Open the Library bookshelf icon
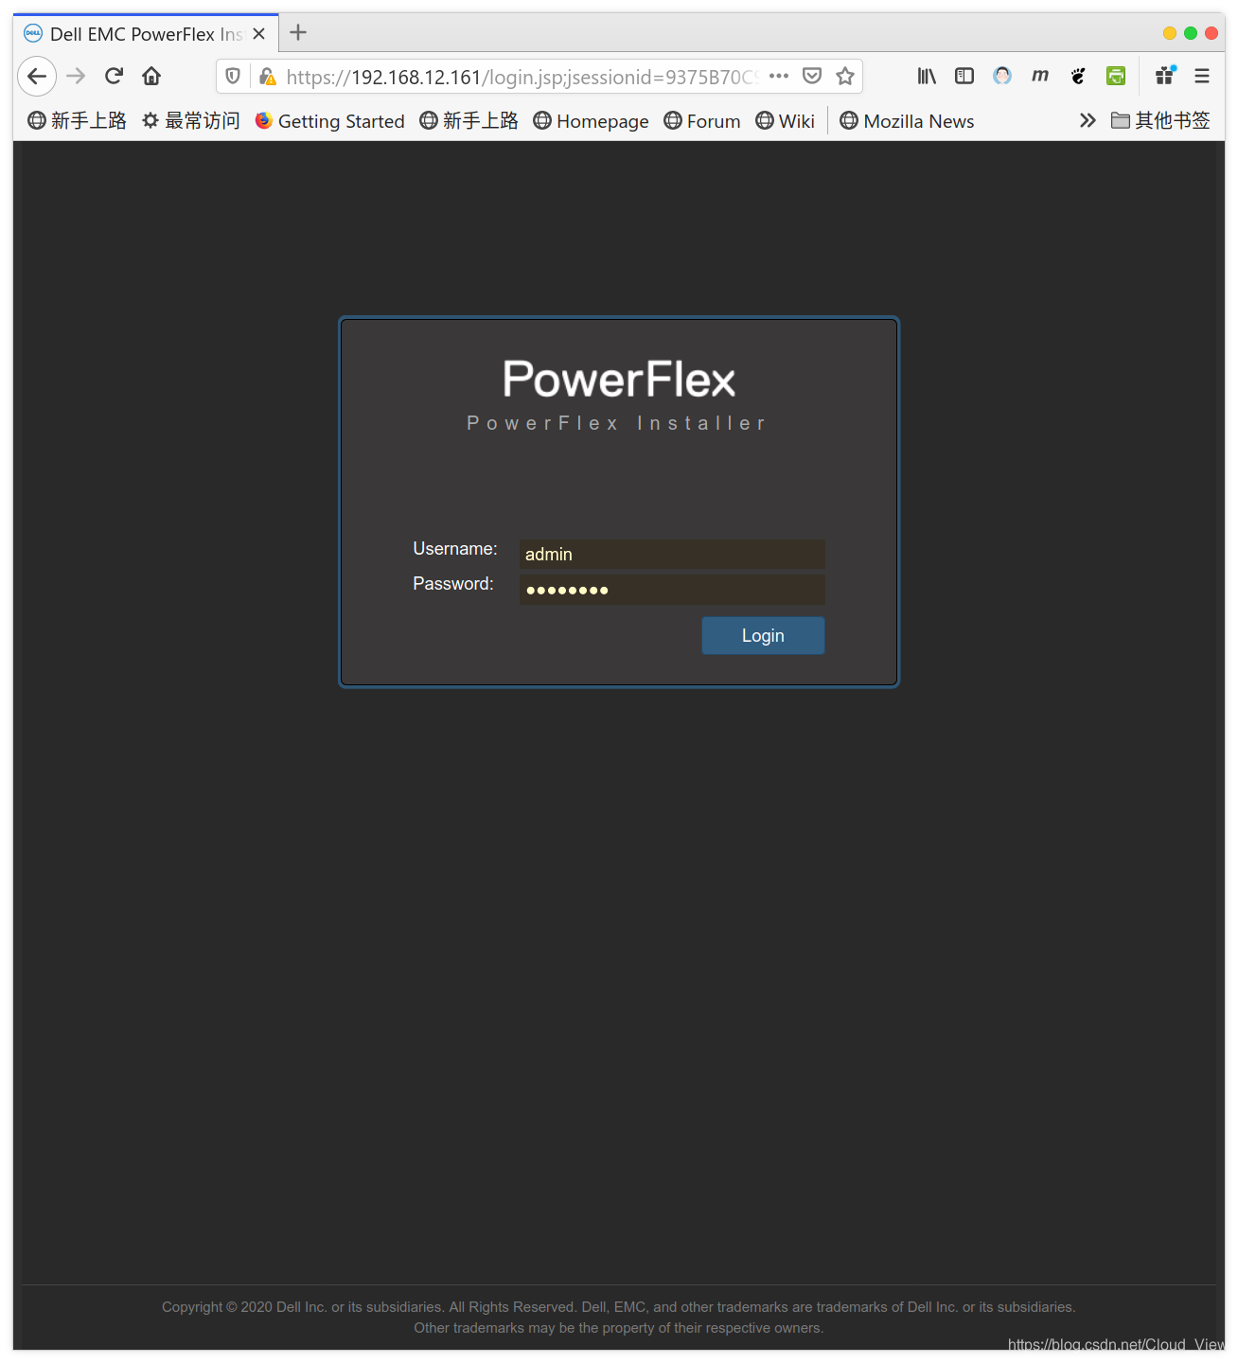 pos(927,76)
